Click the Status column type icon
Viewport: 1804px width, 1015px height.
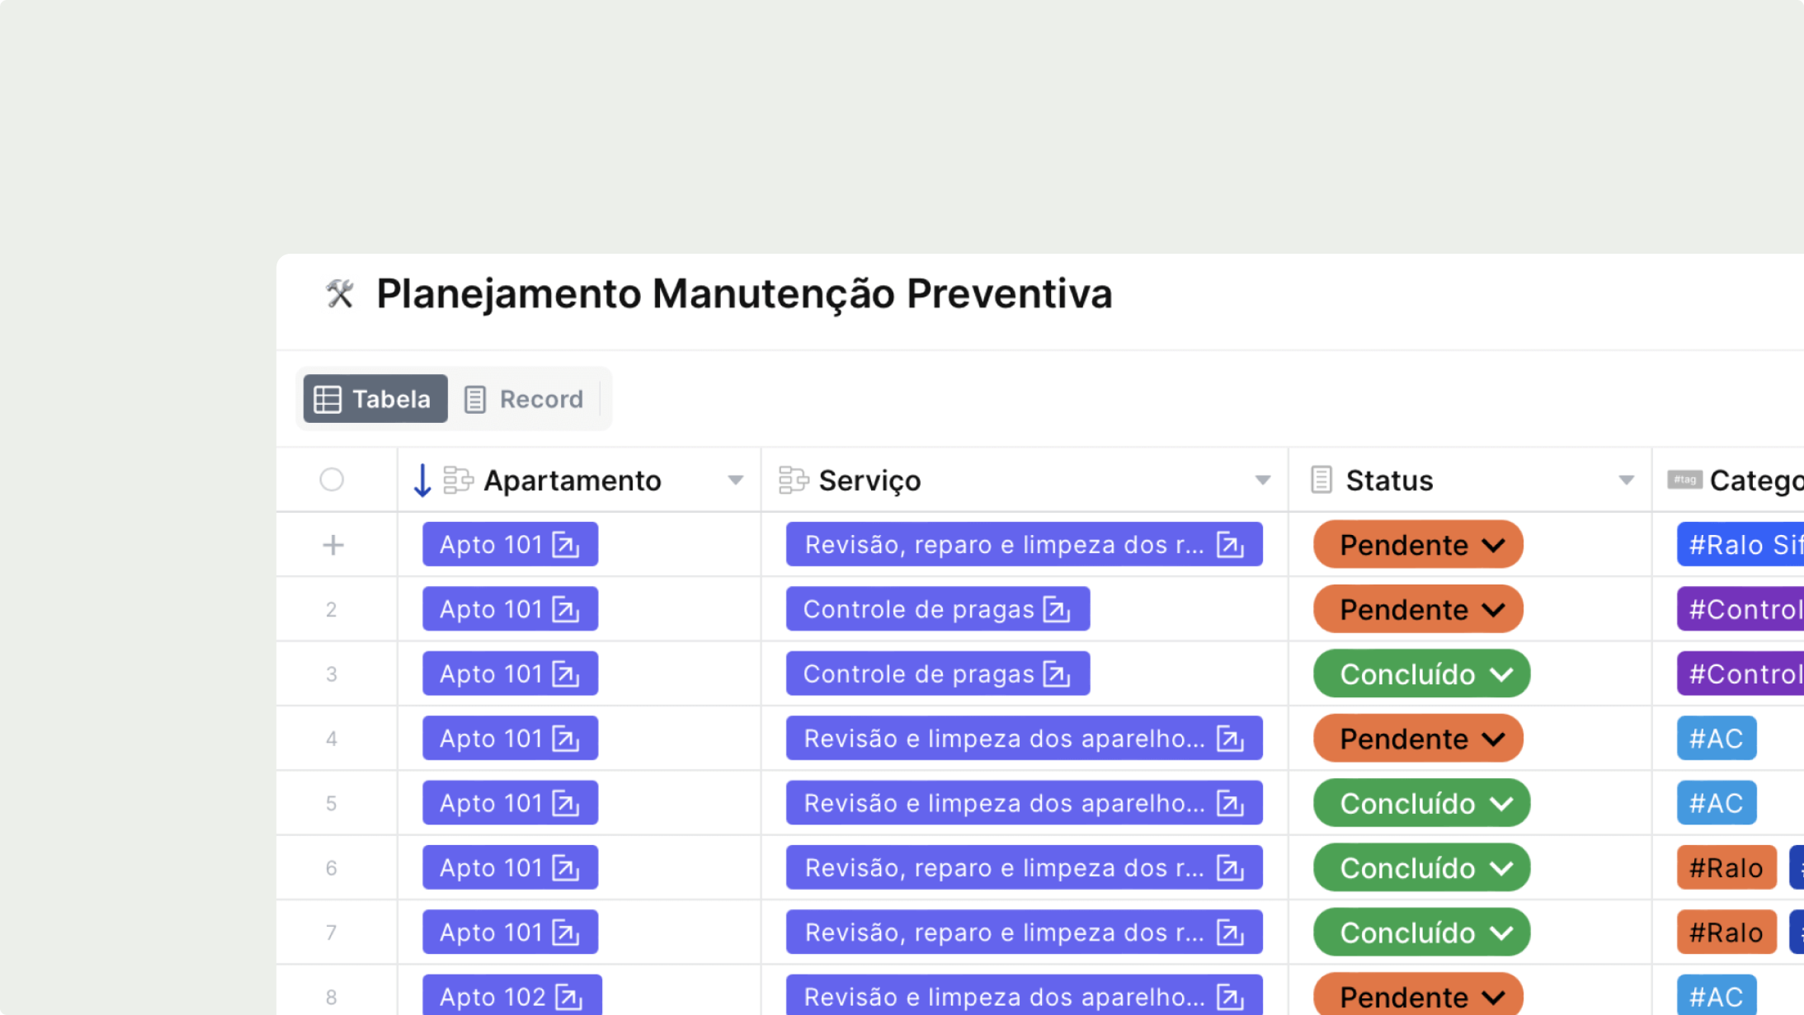click(1322, 481)
